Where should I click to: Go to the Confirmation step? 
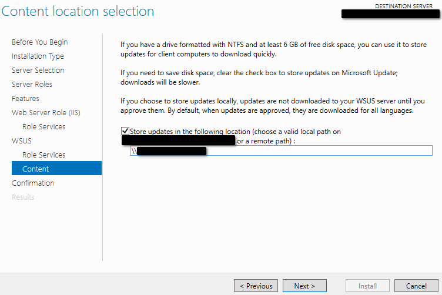tap(33, 183)
